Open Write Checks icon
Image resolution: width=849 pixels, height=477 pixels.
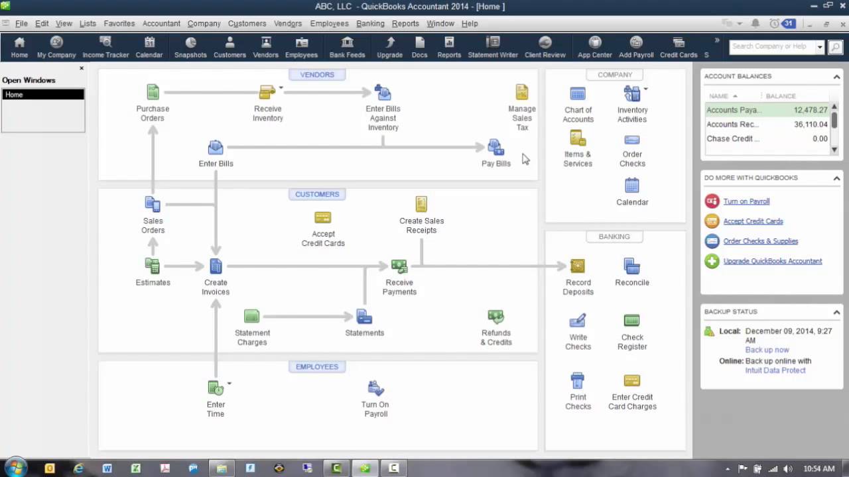(x=578, y=321)
